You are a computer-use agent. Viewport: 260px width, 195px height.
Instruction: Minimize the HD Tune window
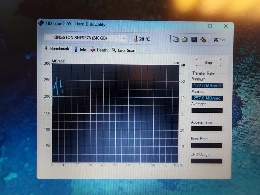[195, 26]
